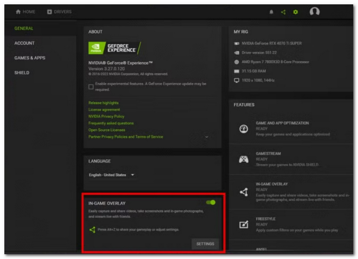The image size is (358, 259).
Task: Click the 31.15 GB RAM text
Action: coord(254,71)
